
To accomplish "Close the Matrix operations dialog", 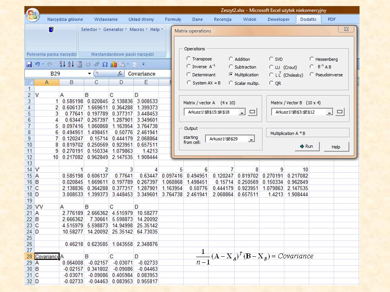I will point(346,29).
